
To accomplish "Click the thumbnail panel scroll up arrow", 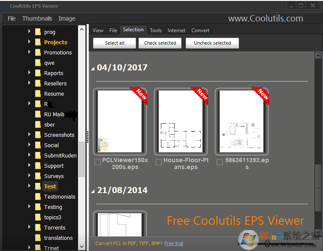I will (318, 55).
